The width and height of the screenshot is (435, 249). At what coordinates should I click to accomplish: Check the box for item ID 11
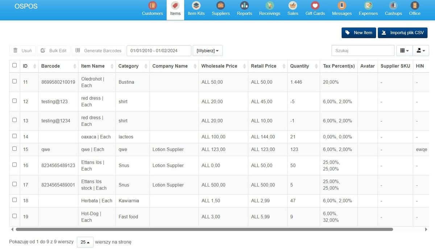pyautogui.click(x=14, y=81)
